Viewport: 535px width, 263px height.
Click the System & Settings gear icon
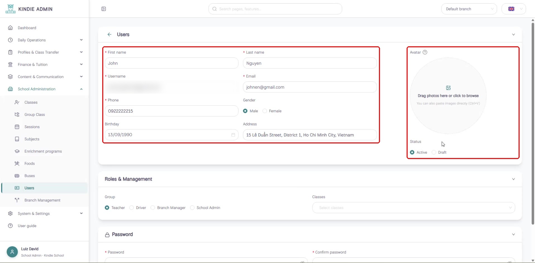pyautogui.click(x=10, y=214)
